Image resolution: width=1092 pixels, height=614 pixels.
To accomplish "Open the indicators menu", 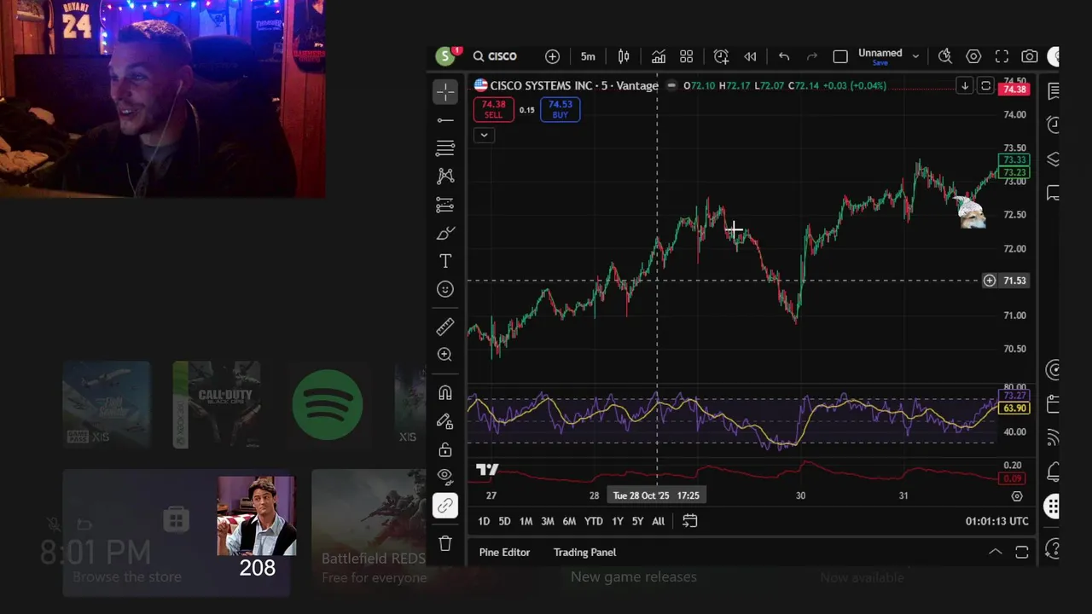I will 659,56.
